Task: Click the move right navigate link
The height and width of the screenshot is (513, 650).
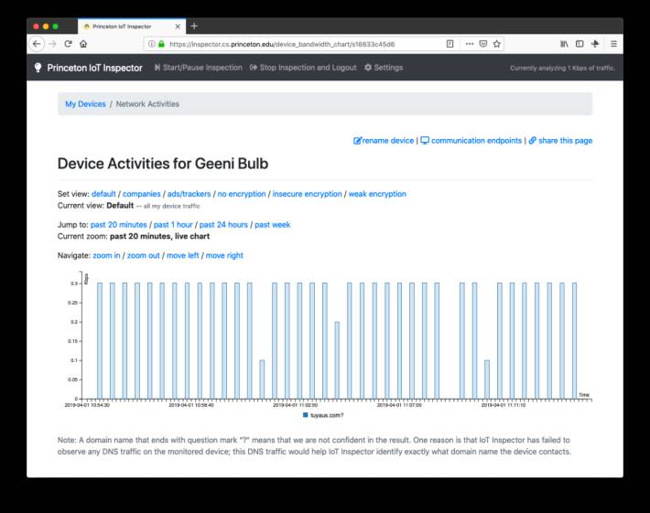Action: [224, 255]
